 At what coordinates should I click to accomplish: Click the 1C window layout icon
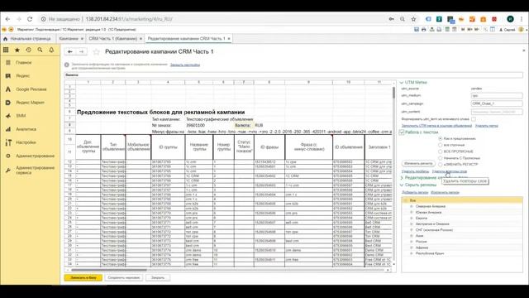pyautogui.click(x=493, y=30)
